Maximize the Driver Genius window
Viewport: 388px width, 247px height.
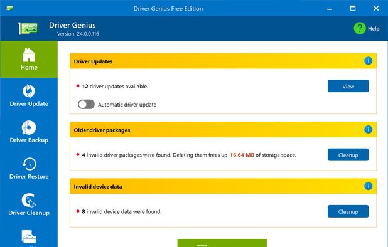[x=353, y=8]
